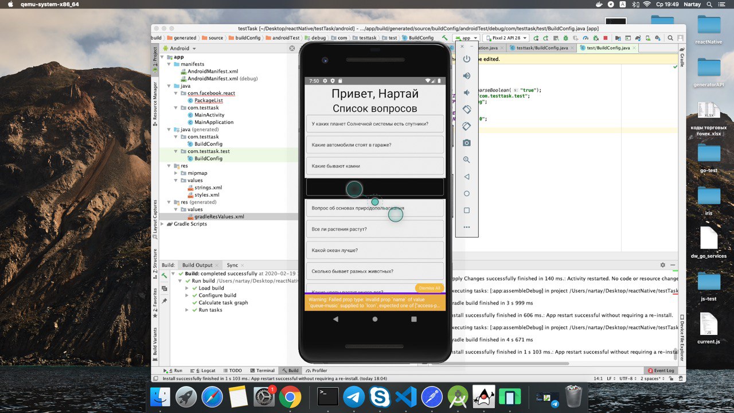Tap question about Solar System planets

[375, 123]
